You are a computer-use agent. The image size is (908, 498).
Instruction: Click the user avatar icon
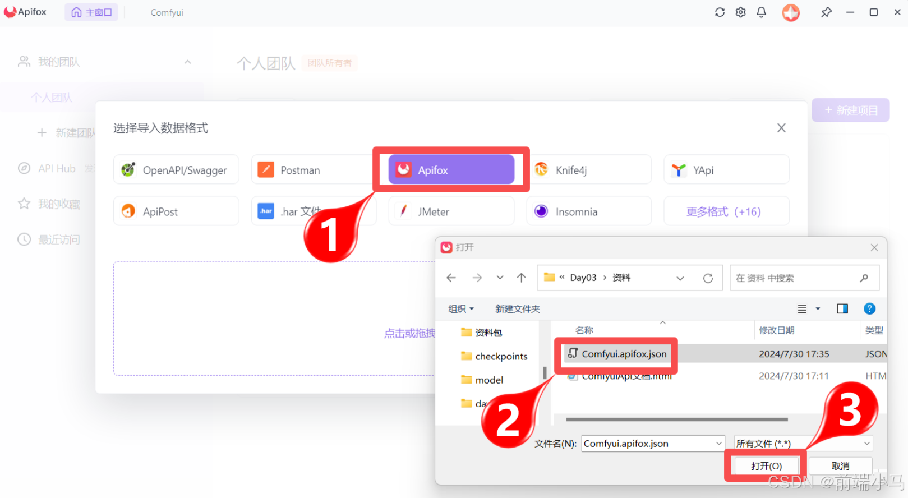791,12
